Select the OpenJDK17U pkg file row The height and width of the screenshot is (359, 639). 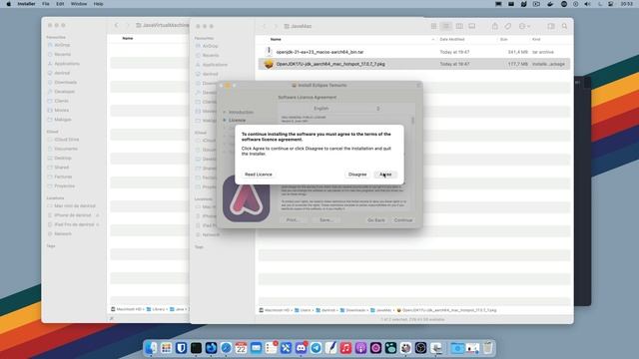tap(414, 64)
